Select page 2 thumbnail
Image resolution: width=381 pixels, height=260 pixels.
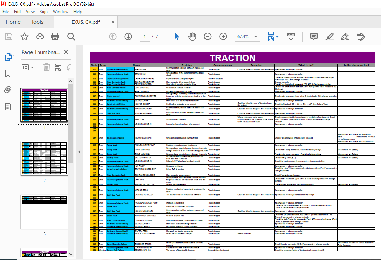point(44,158)
